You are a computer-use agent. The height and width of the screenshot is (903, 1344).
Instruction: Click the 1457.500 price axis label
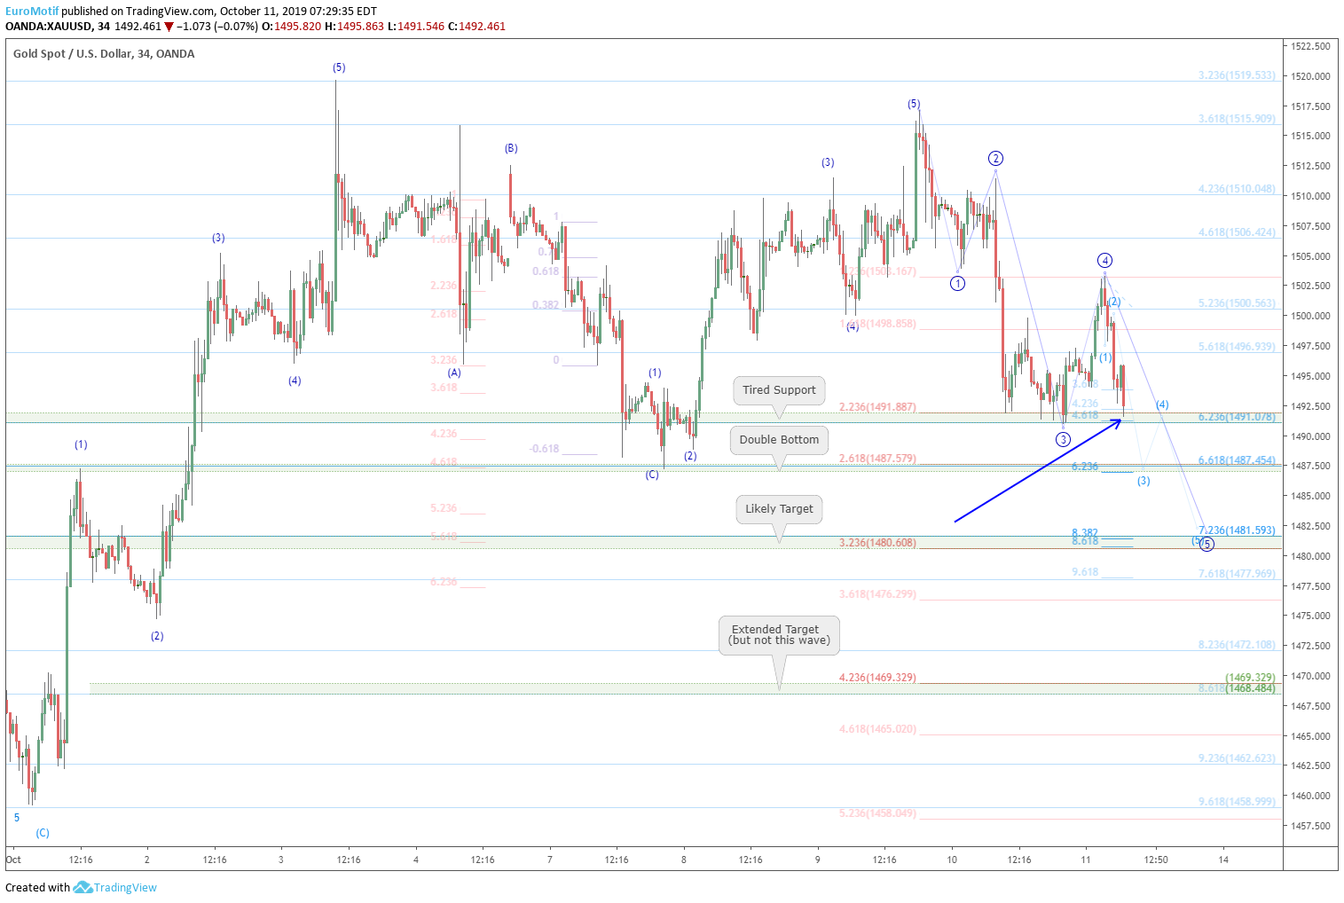pos(1310,826)
